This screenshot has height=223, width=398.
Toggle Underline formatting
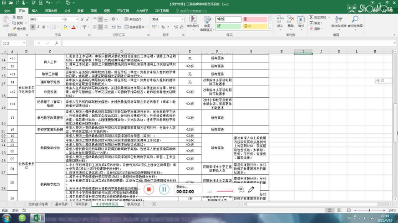pyautogui.click(x=44, y=27)
